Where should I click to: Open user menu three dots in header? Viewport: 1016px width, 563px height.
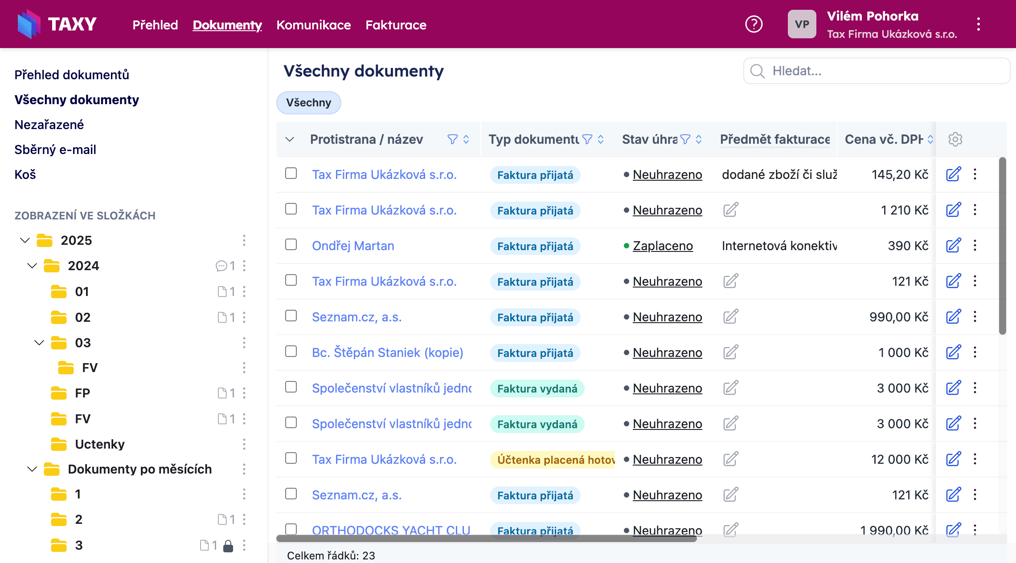coord(979,24)
